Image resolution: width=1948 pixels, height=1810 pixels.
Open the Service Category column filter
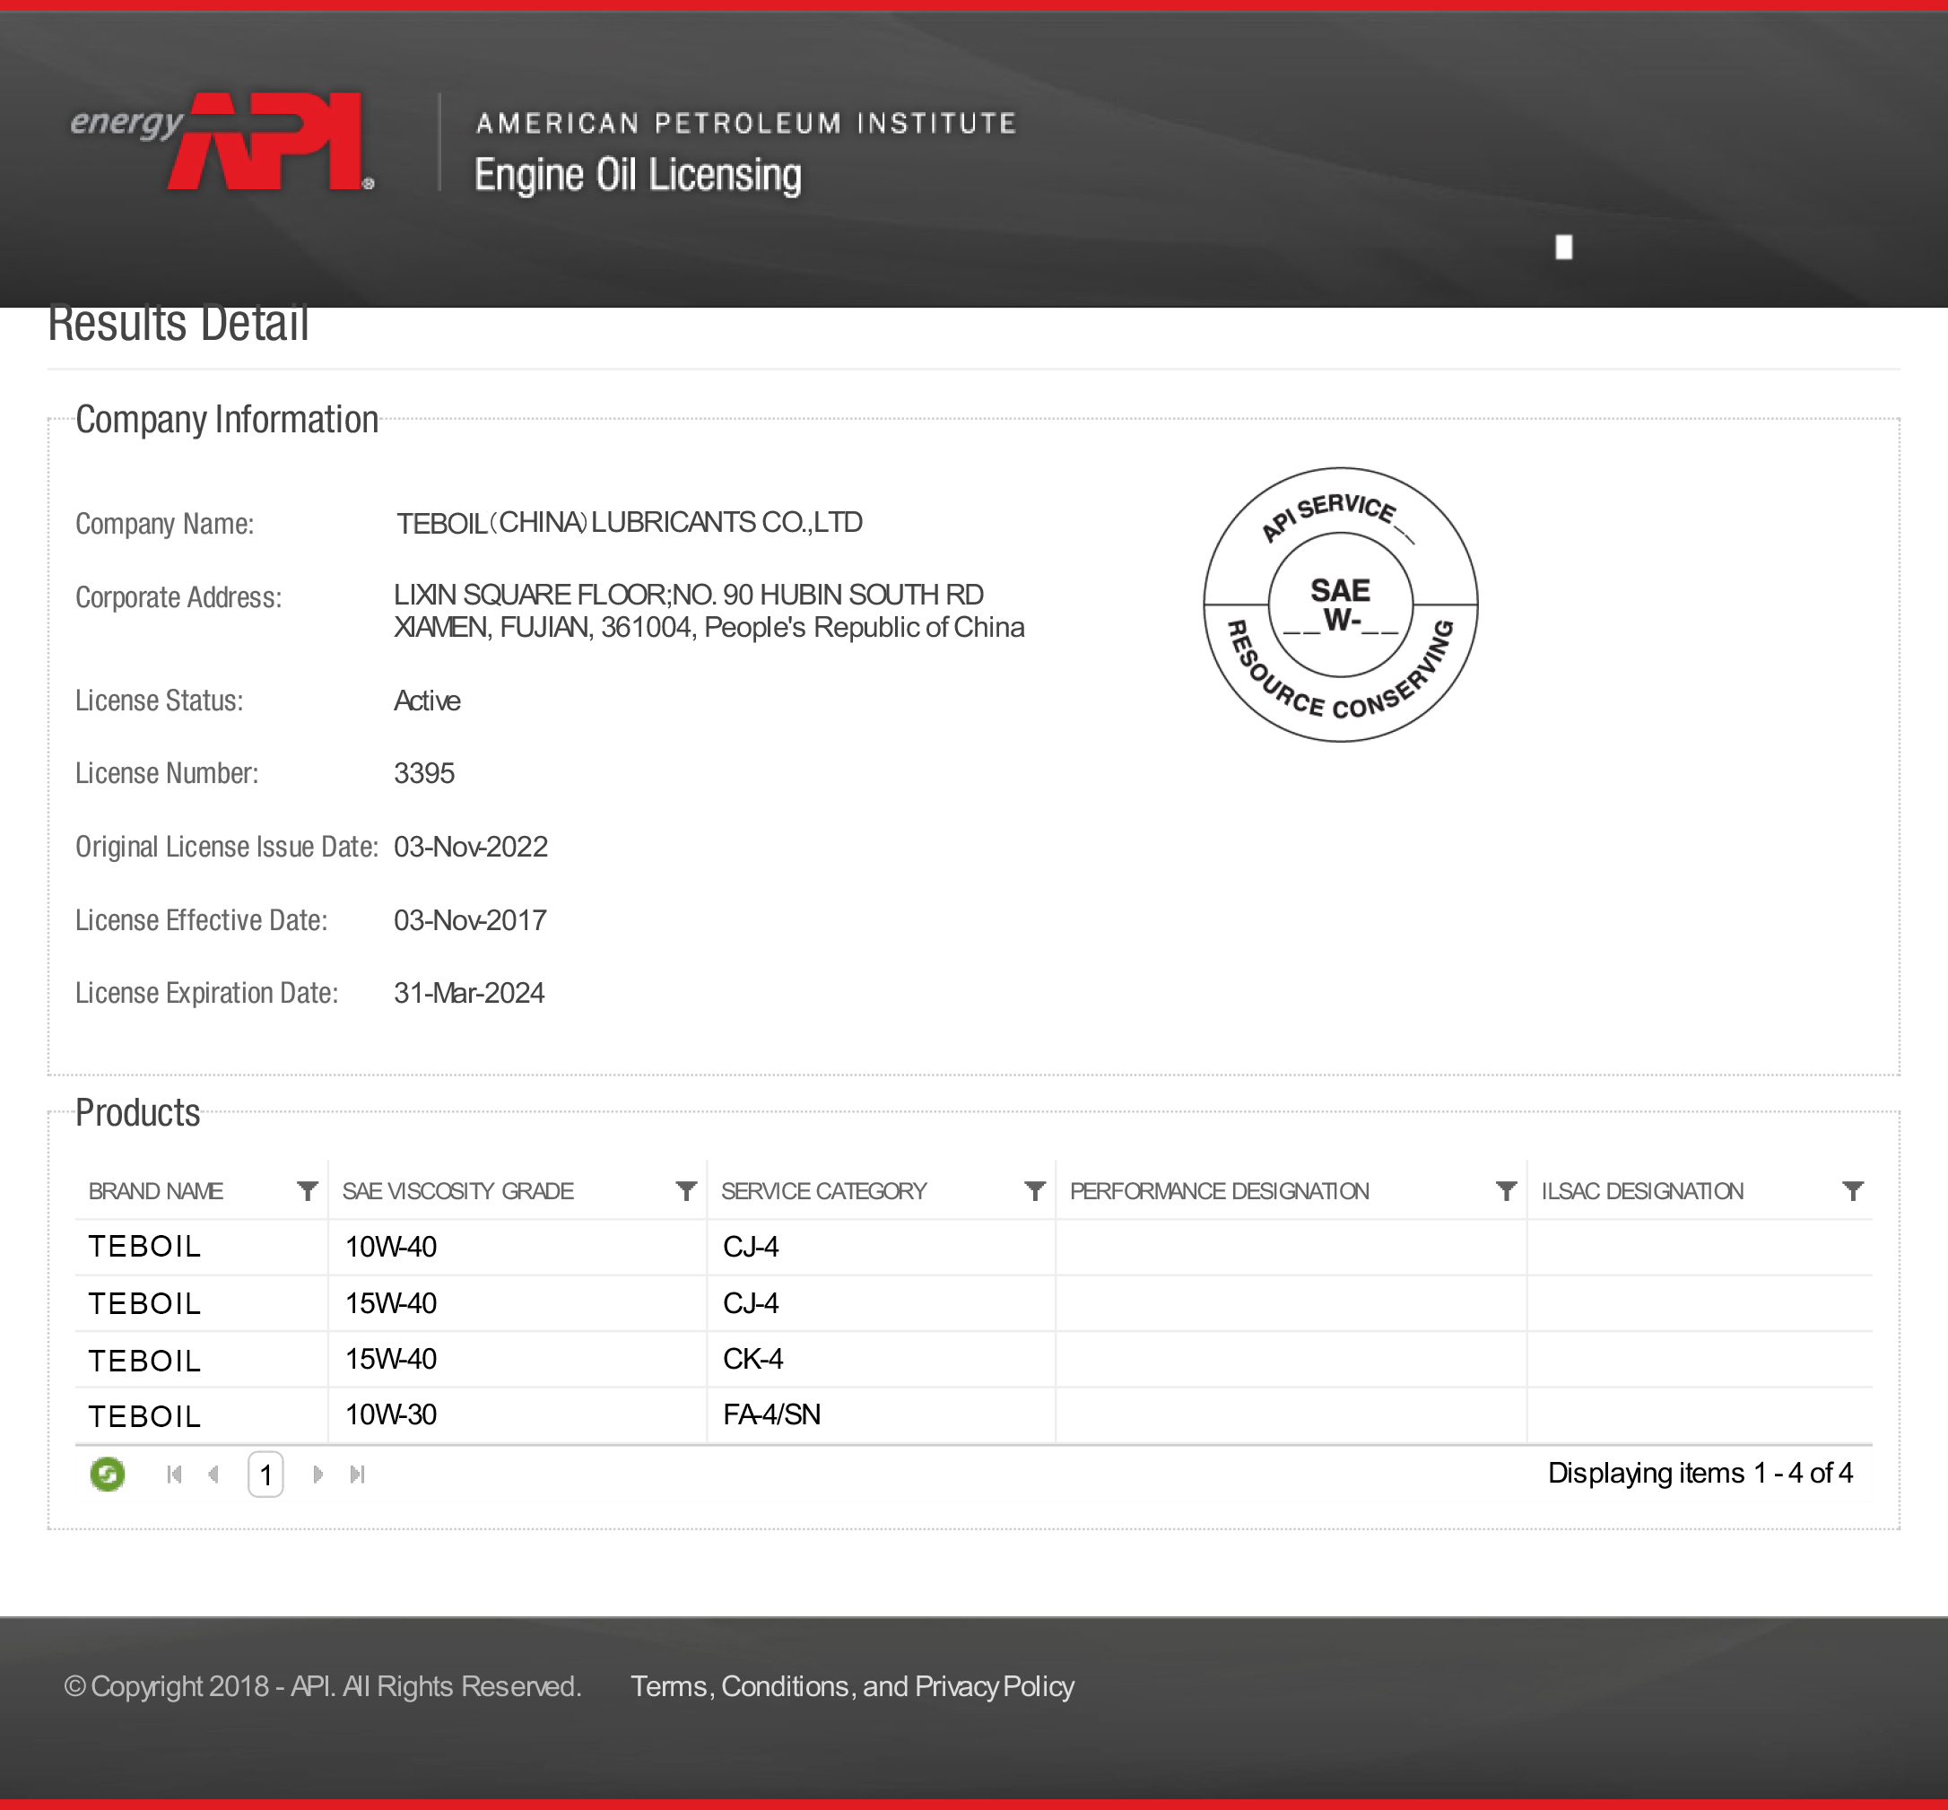point(1035,1191)
